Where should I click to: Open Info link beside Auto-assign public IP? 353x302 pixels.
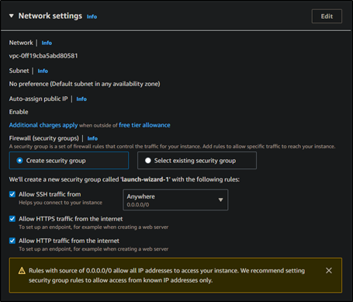(x=81, y=99)
